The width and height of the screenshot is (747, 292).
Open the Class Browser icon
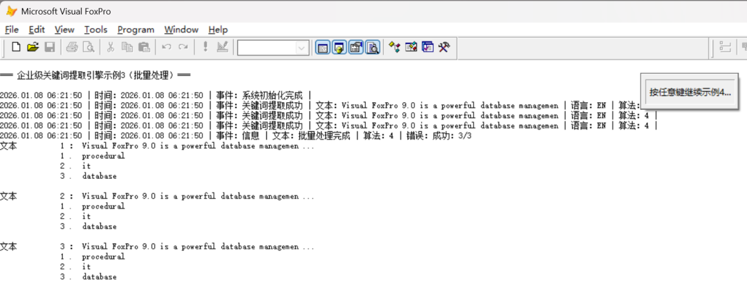pyautogui.click(x=394, y=47)
